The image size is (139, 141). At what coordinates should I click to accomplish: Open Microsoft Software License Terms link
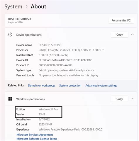37,139
